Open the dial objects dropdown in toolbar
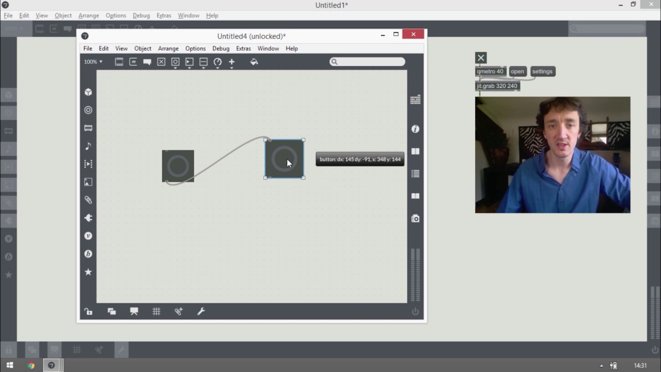This screenshot has width=661, height=372. coord(217,63)
